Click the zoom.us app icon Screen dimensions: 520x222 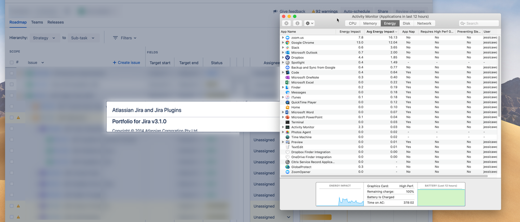point(287,38)
